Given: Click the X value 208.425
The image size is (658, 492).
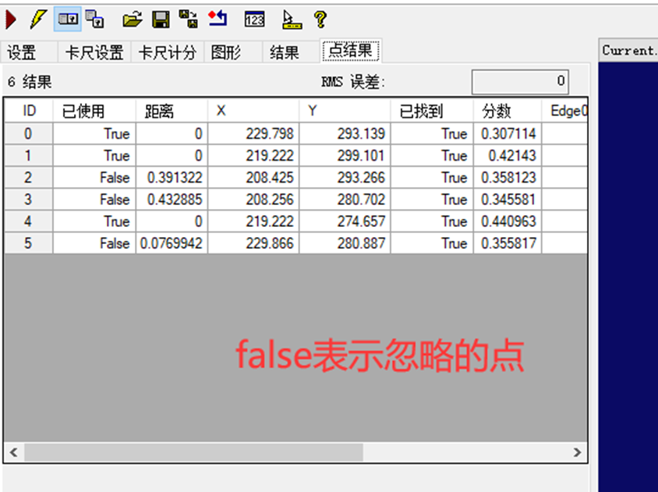Looking at the screenshot, I should point(253,178).
